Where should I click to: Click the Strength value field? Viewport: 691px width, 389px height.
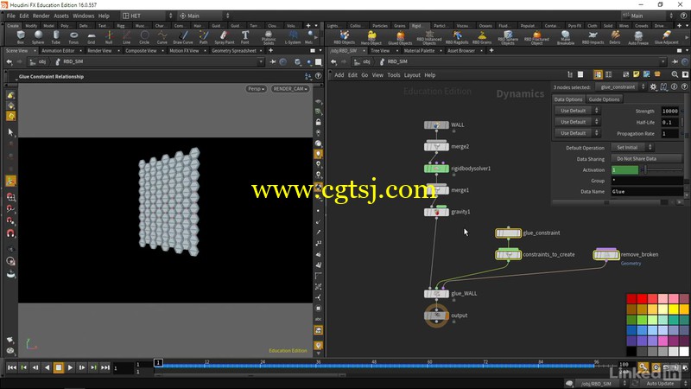click(669, 112)
